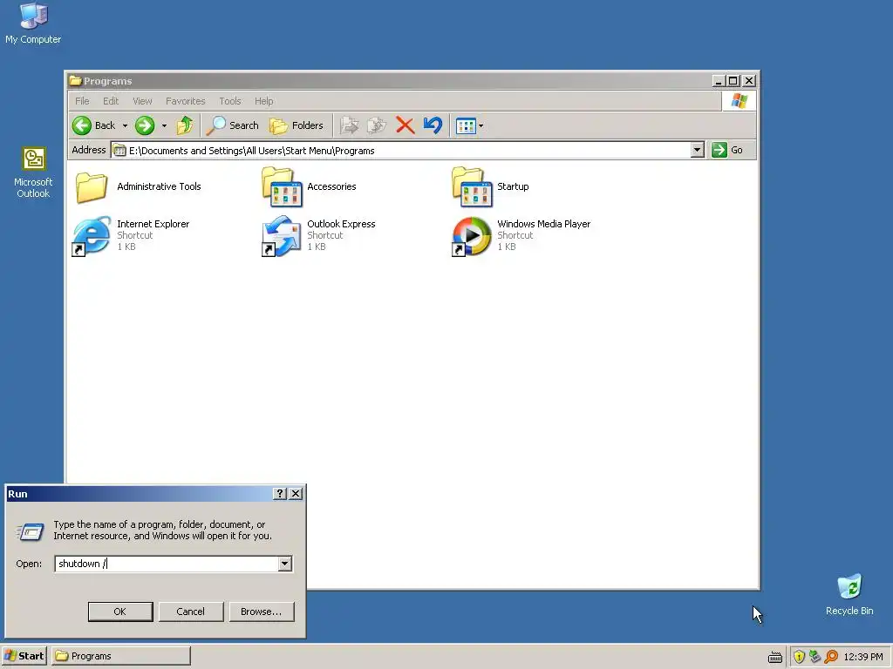Select the Outlook Express shortcut icon
Screen dimensions: 893x669
pyautogui.click(x=282, y=235)
